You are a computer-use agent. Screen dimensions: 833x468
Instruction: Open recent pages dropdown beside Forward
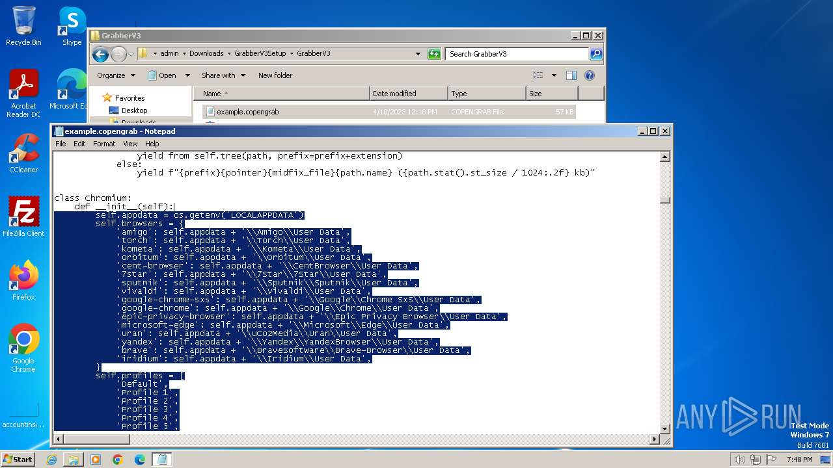click(x=131, y=54)
